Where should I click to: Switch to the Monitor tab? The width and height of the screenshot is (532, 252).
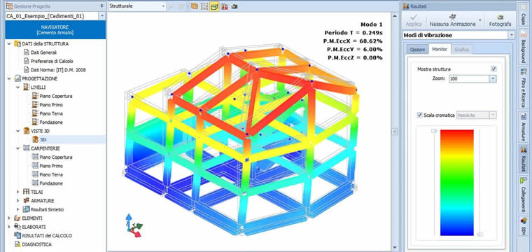440,50
